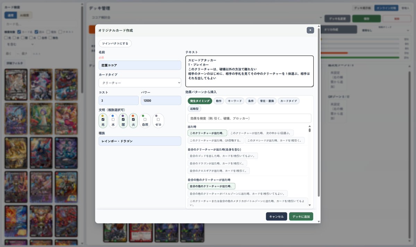Select the キーワード pattern tab
Image resolution: width=416 pixels, height=247 pixels.
[235, 101]
